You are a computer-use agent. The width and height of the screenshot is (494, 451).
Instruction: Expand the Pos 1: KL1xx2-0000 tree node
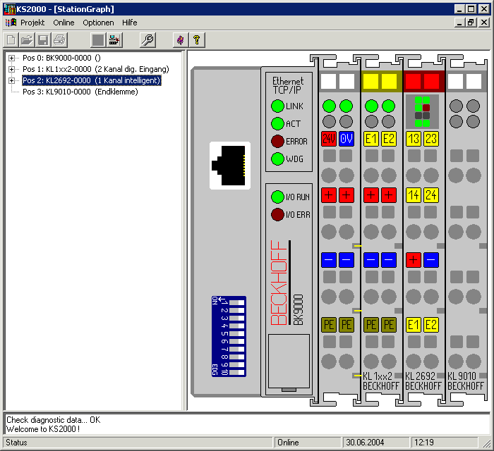coord(12,69)
